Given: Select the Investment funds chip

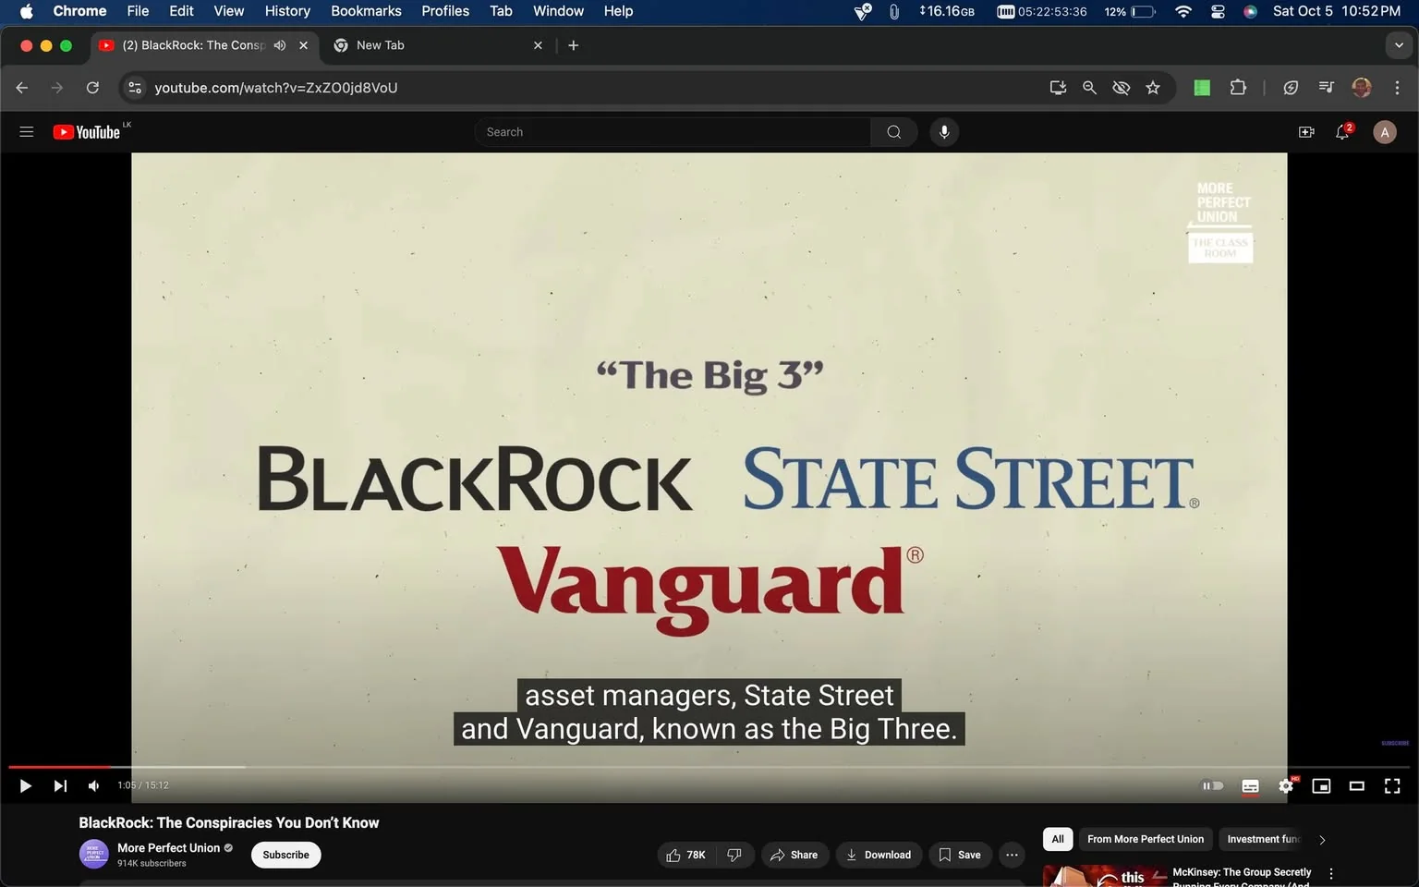Looking at the screenshot, I should click(1262, 839).
